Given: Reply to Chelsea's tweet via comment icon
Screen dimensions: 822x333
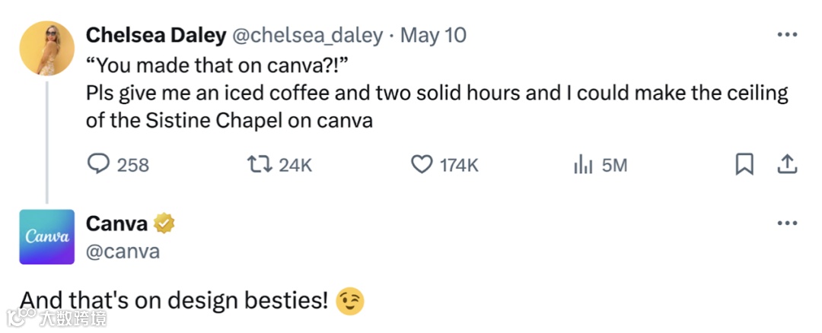Looking at the screenshot, I should click(100, 164).
